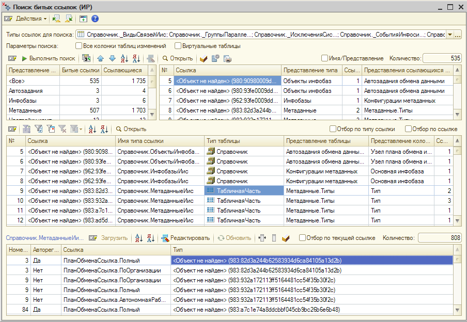The image size is (467, 322).
Task: Click the move up arrow in the left search toolbar
Action: coord(100,58)
